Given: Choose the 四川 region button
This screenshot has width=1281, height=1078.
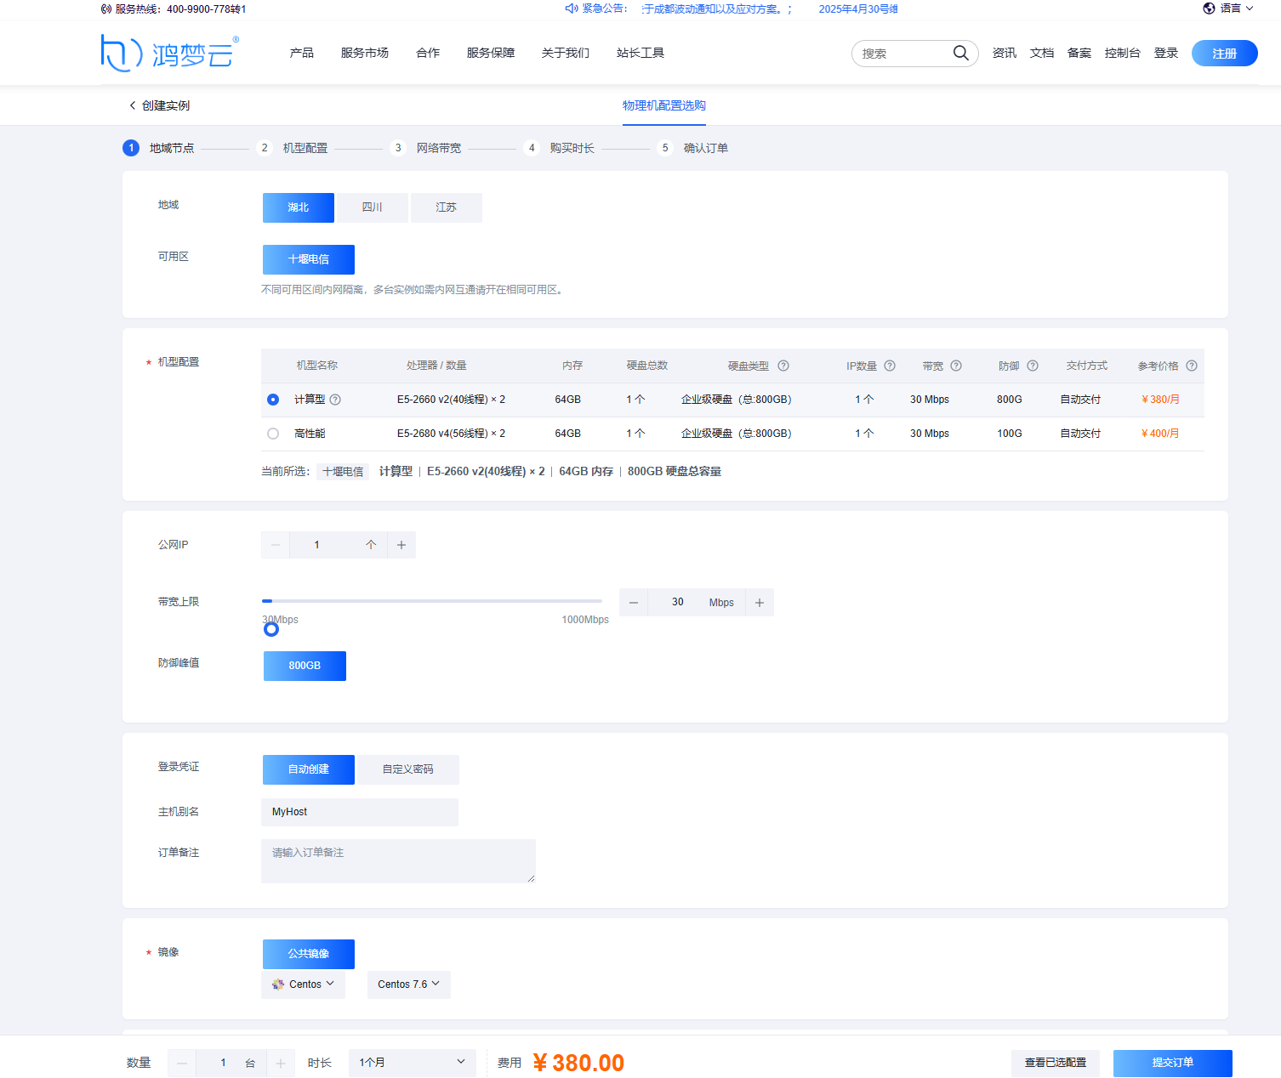Looking at the screenshot, I should [x=372, y=207].
